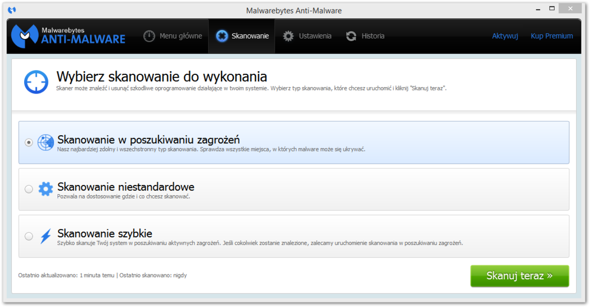Click the blue gear icon for custom scan
Screen dimensions: 590x307
tap(46, 189)
